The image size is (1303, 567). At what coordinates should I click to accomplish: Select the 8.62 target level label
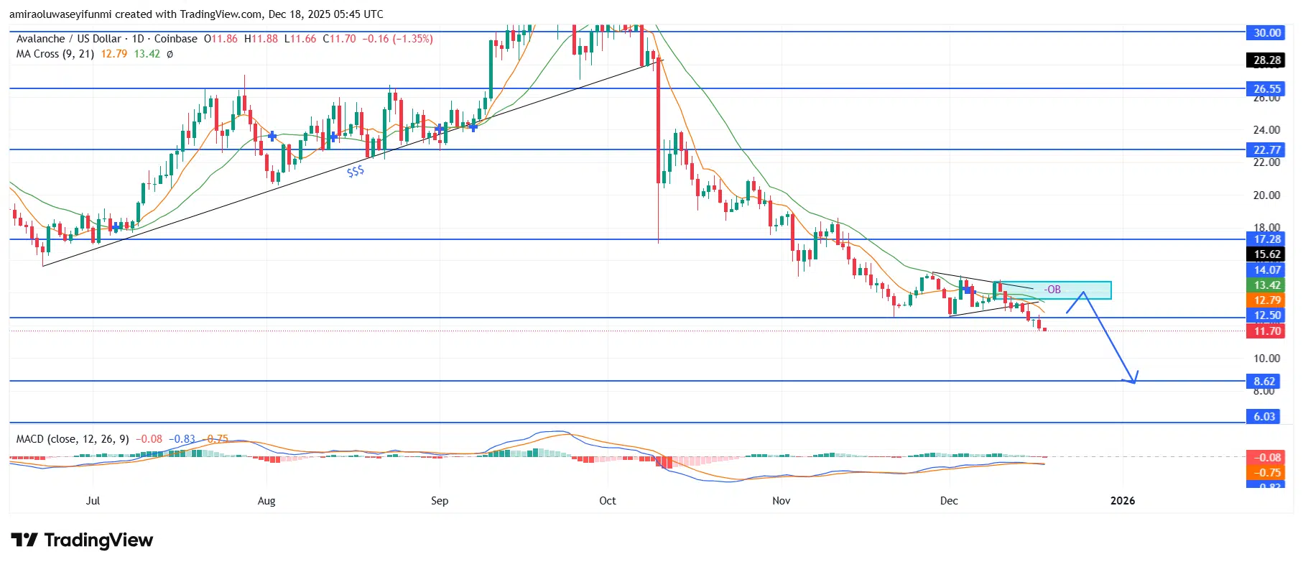tap(1264, 382)
